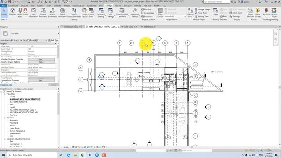
Task: Click Starting View
Action: coord(202,16)
